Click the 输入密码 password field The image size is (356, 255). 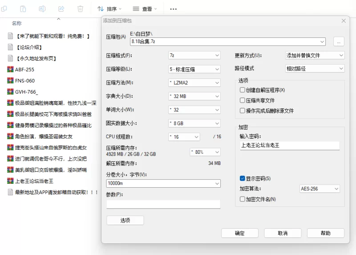click(x=290, y=145)
